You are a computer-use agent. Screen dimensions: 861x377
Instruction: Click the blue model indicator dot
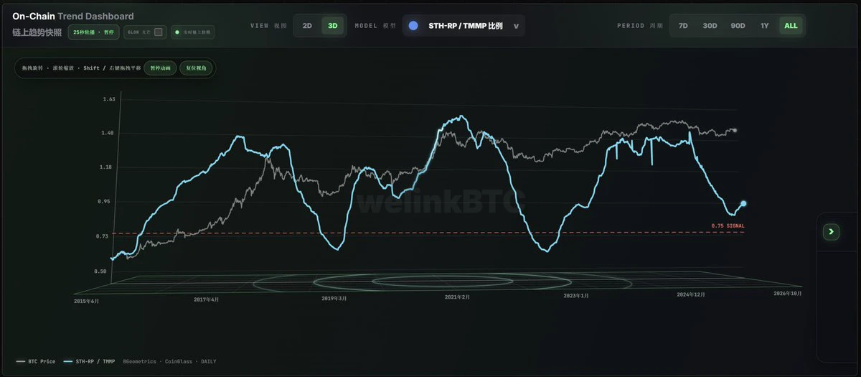pos(413,26)
